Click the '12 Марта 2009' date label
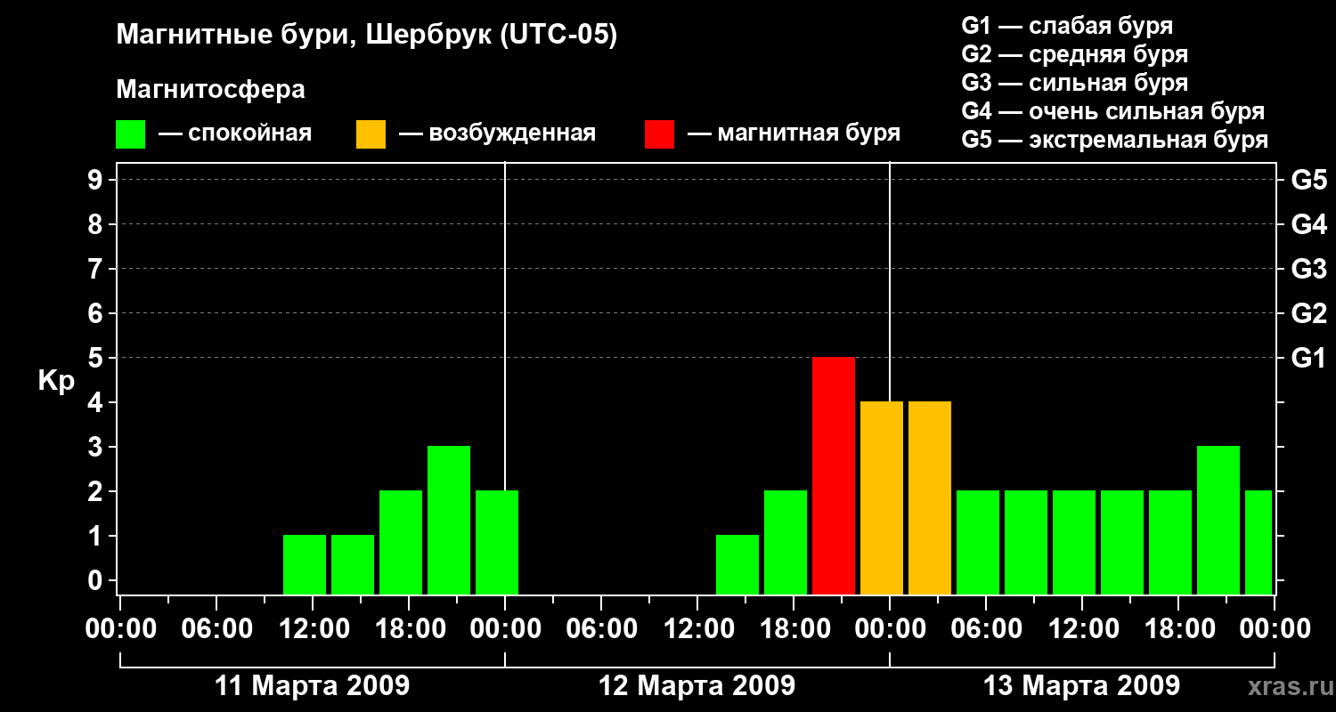1336x712 pixels. coord(697,686)
